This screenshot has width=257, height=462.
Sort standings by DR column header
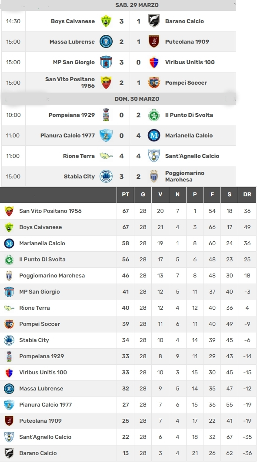coord(247,195)
